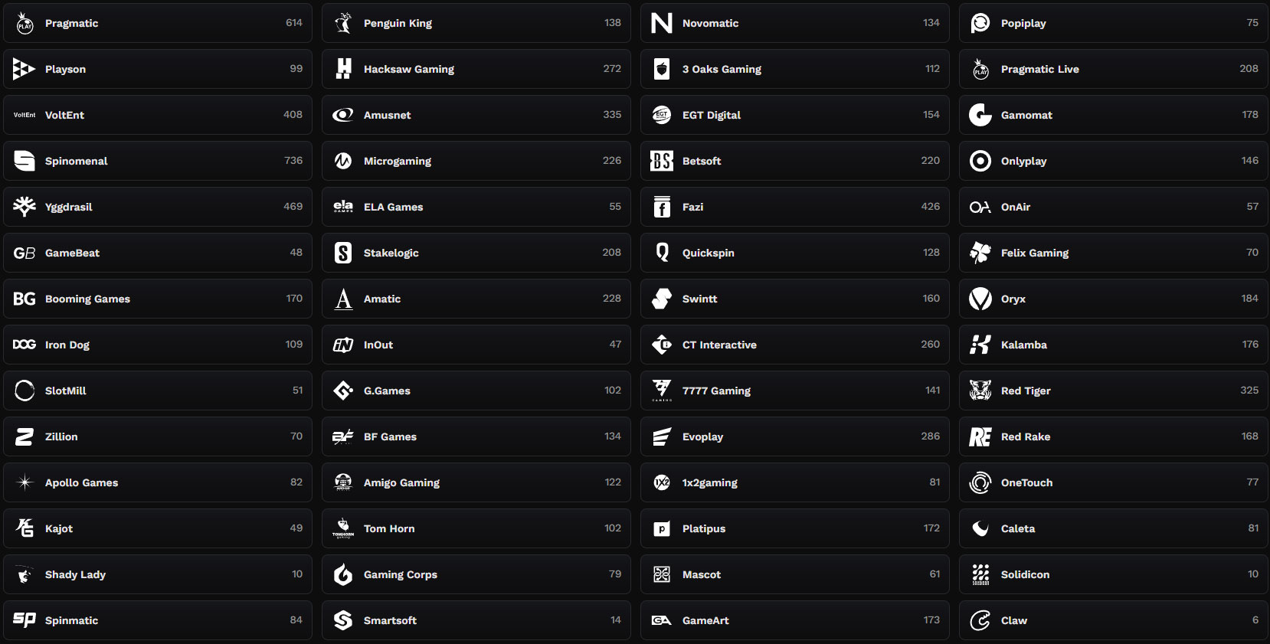Open Microgaming games list

pos(476,161)
